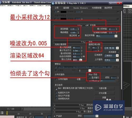The height and width of the screenshot is (118, 132).
Task: Click the 3ds Max application icon
Action: coord(1,2)
